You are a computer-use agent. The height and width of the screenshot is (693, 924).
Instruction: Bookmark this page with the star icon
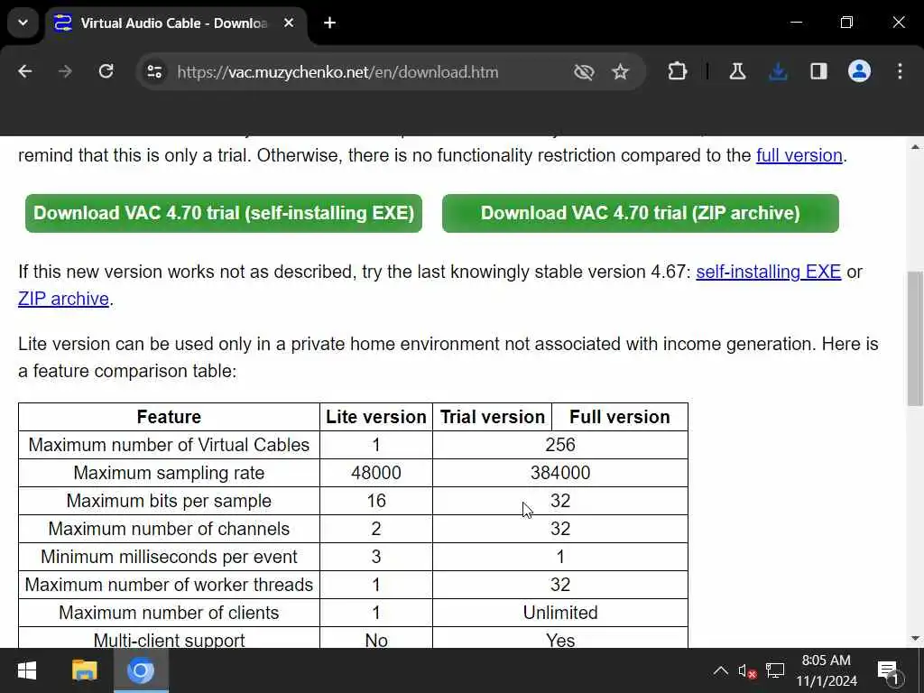pos(620,72)
